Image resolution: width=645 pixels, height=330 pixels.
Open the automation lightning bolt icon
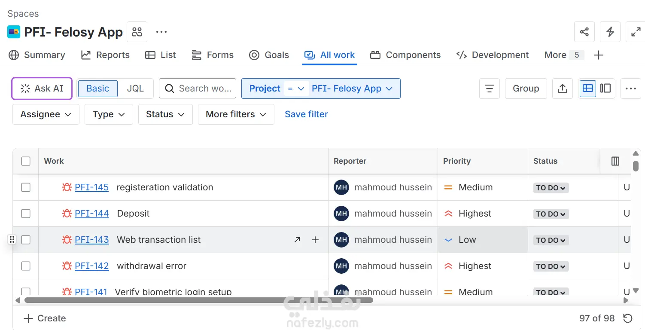[610, 32]
